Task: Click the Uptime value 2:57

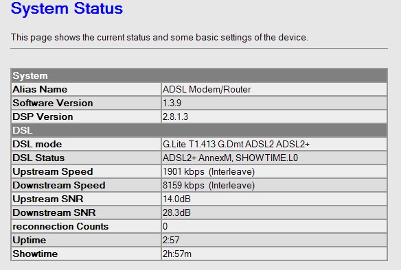Action: (x=171, y=240)
